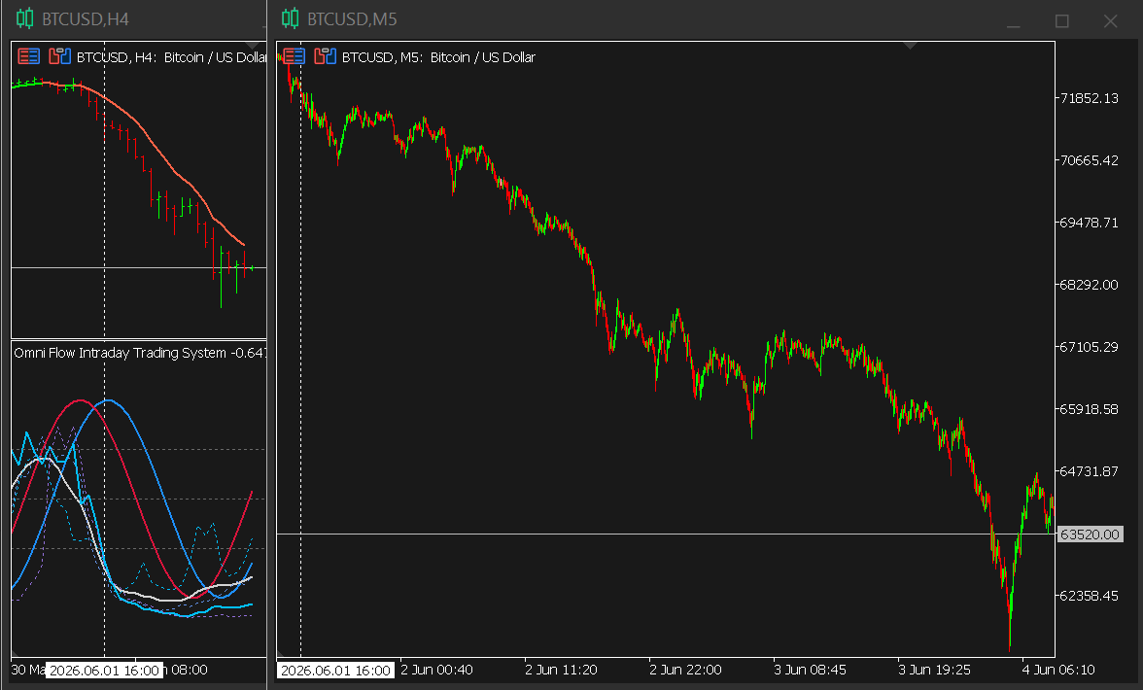Click the BTCUSD, H4: Bitcoin / US Dollar title

tap(171, 56)
